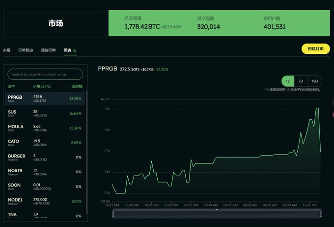
Task: Sort by 资产 column header
Action: click(11, 86)
